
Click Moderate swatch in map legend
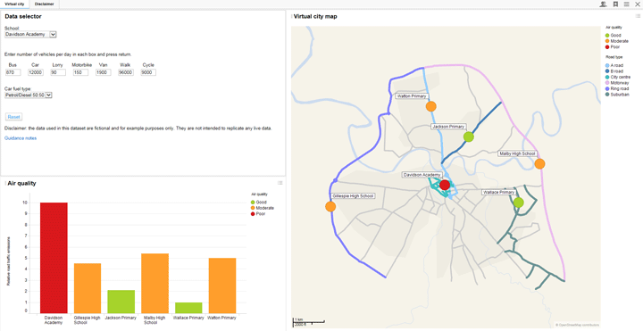click(x=607, y=41)
